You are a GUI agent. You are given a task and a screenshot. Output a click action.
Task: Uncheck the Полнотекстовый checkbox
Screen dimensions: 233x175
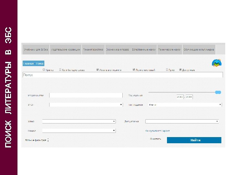[134, 69]
